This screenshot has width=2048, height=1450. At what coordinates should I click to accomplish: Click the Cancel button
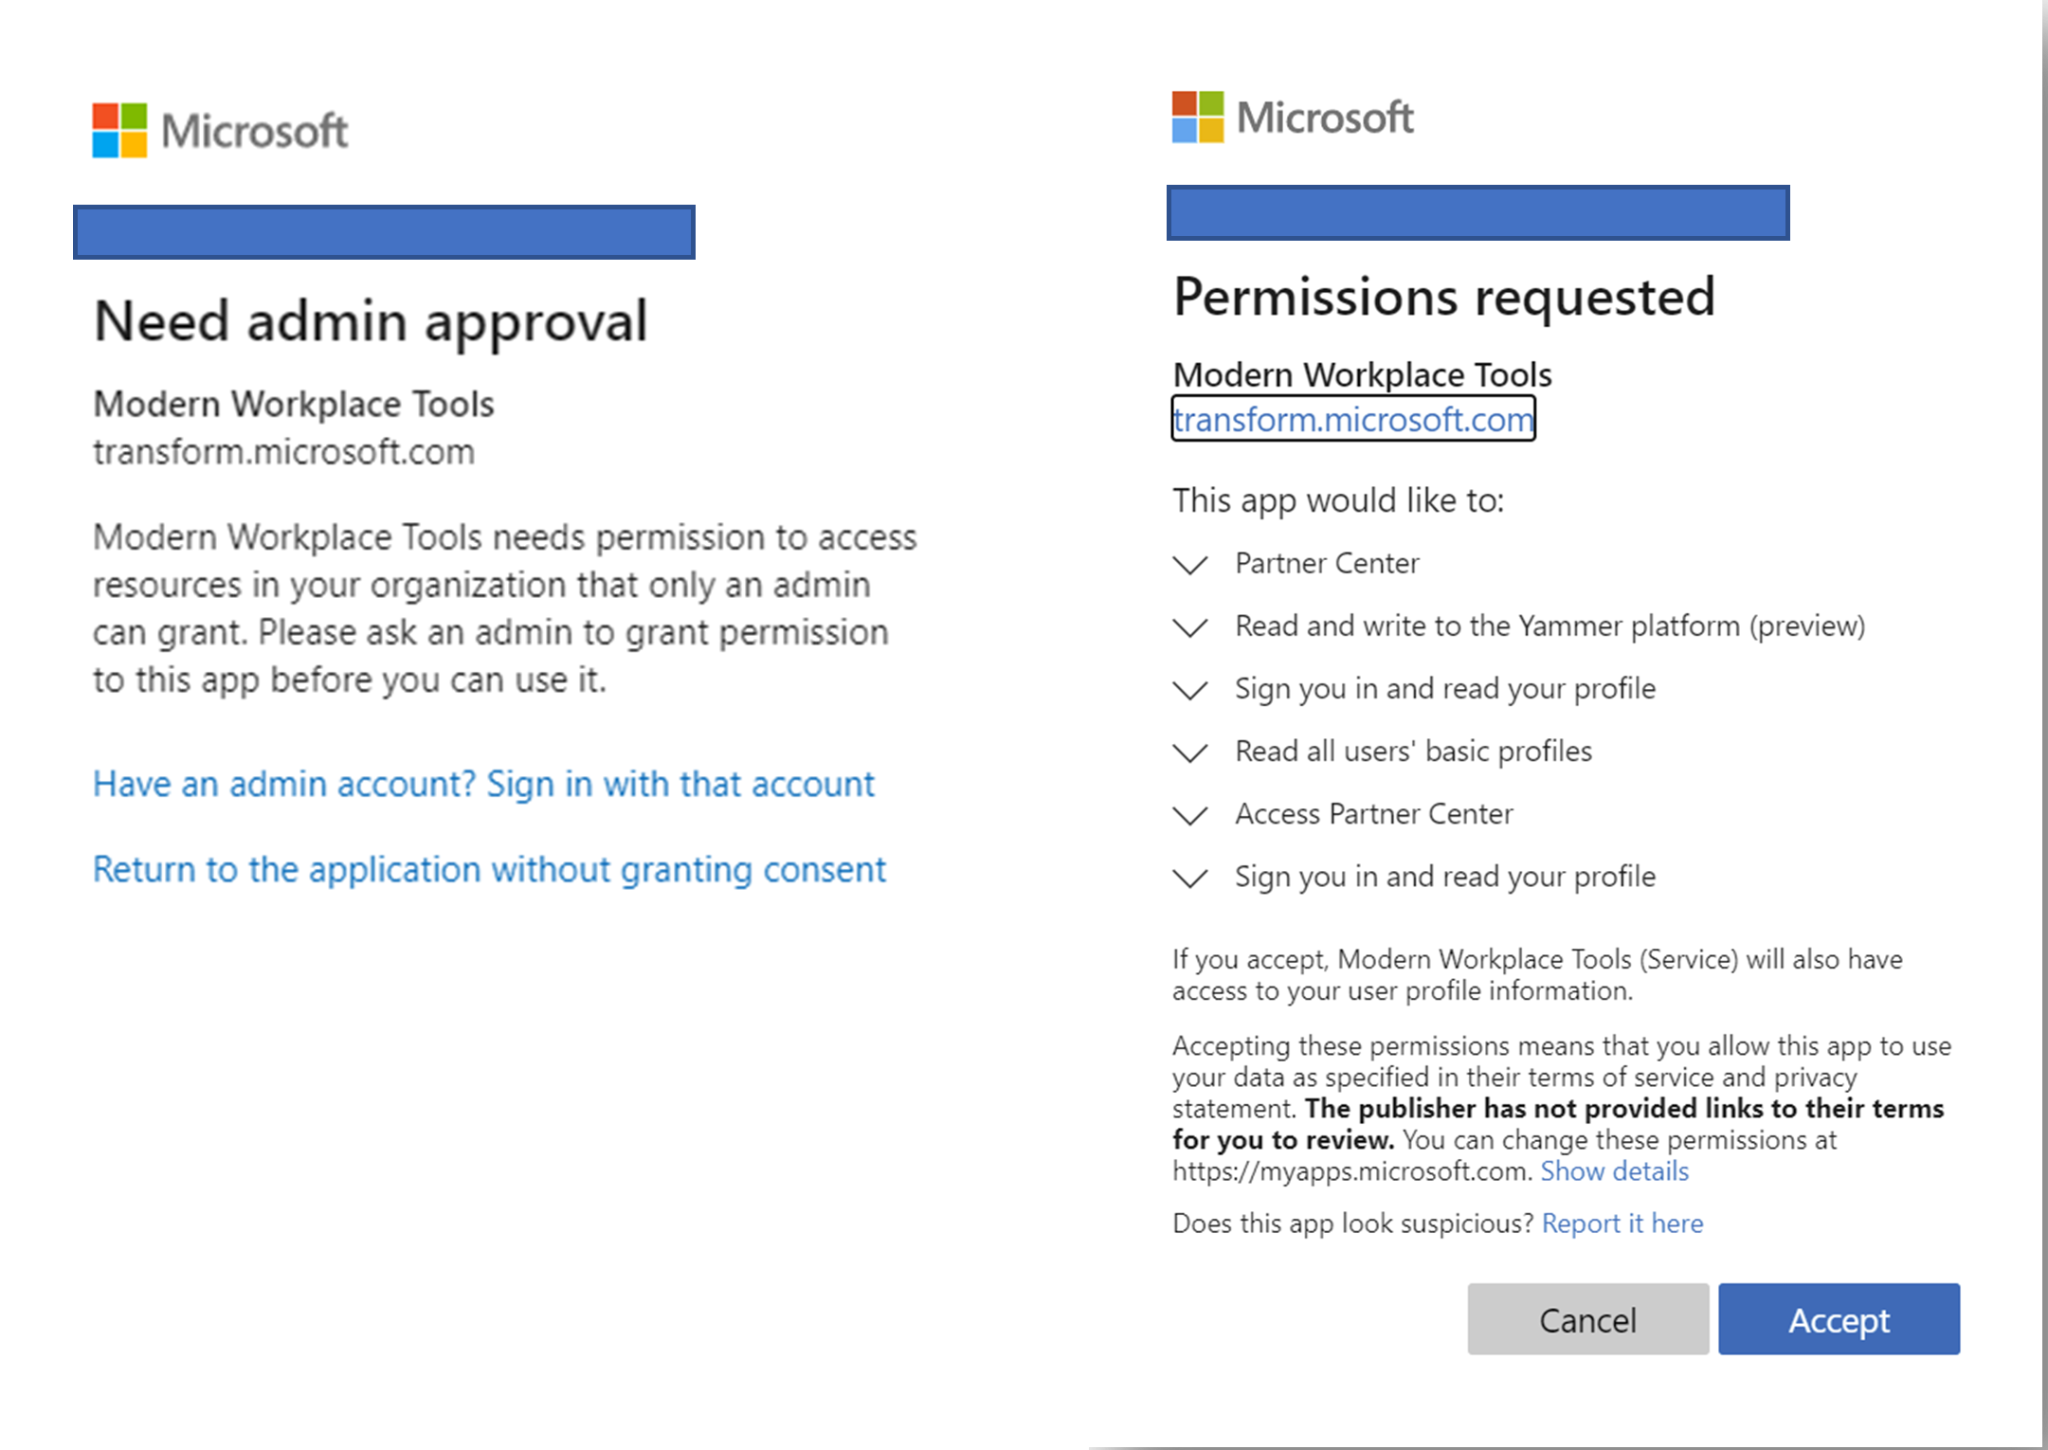[1587, 1319]
